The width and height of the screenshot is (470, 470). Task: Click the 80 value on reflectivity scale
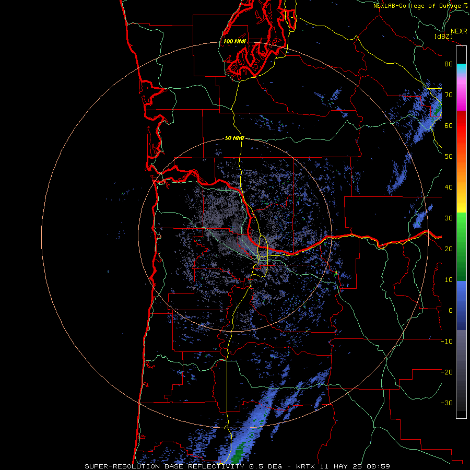(x=449, y=64)
